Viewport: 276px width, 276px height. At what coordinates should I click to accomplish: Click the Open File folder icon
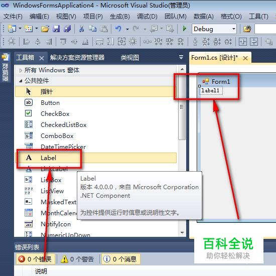pos(45,29)
